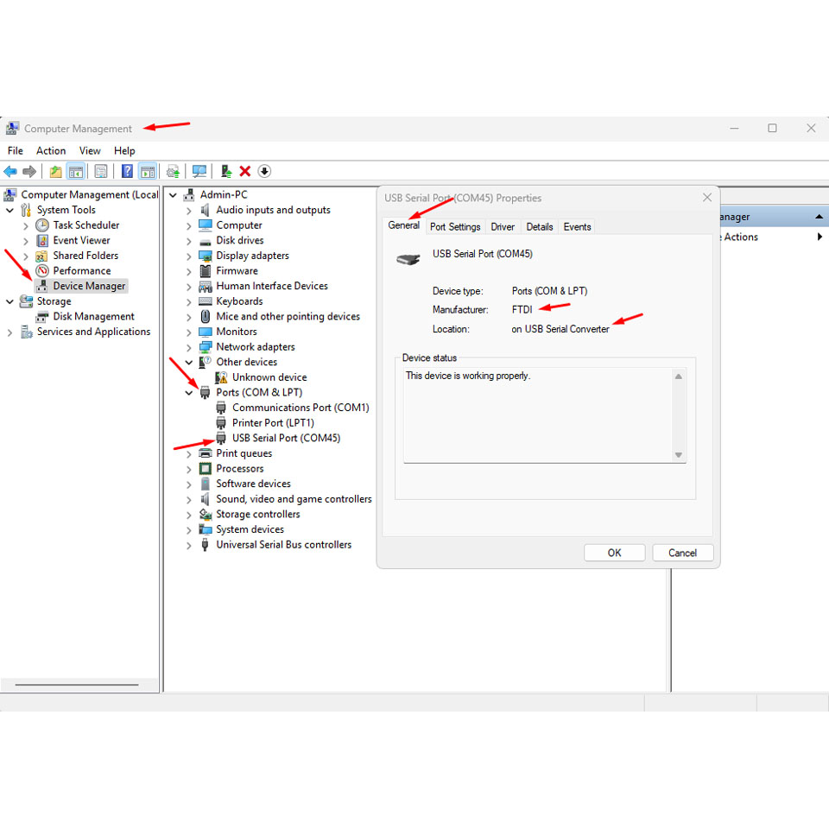Open the Events tab

577,227
